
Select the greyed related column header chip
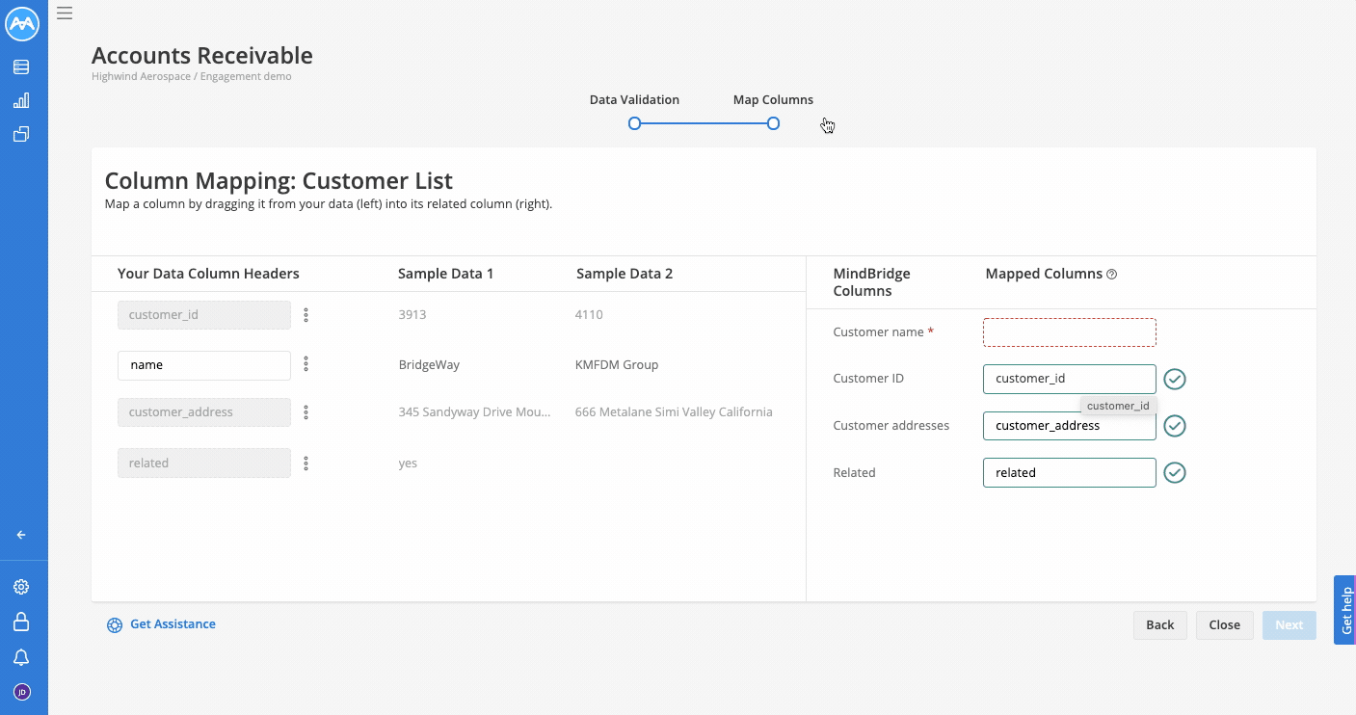click(x=204, y=463)
